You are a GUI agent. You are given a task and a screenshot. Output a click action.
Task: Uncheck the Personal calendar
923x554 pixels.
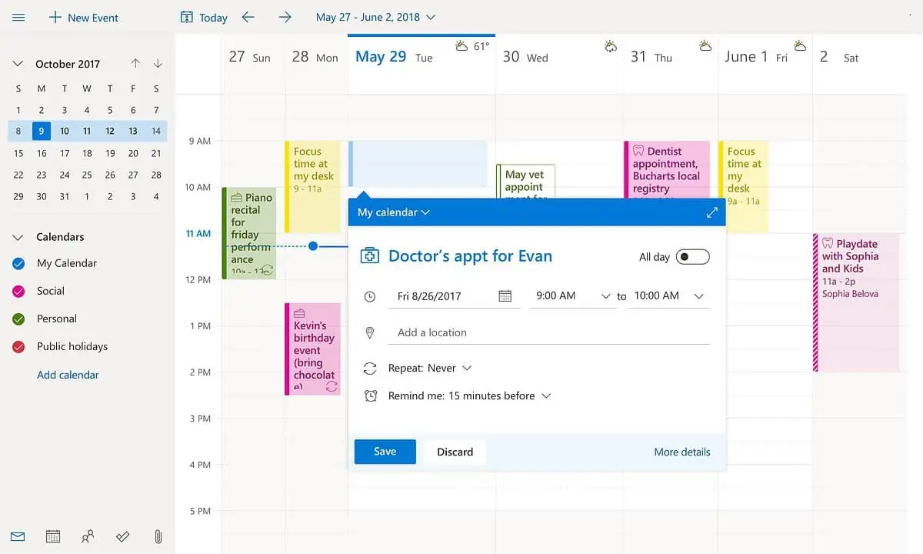[19, 319]
